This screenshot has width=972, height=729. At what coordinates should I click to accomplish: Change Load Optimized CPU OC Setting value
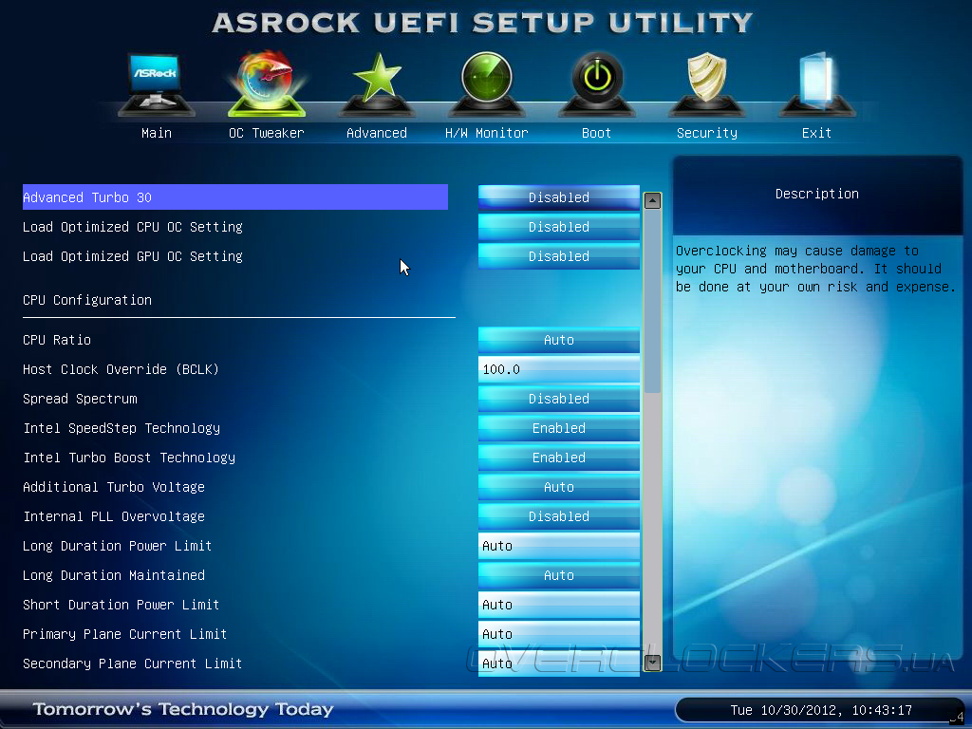click(x=558, y=227)
